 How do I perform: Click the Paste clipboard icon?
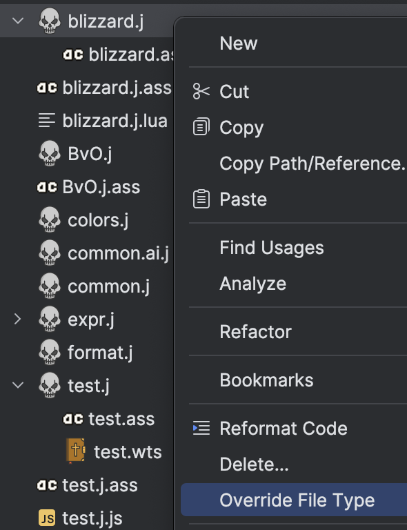(x=201, y=199)
